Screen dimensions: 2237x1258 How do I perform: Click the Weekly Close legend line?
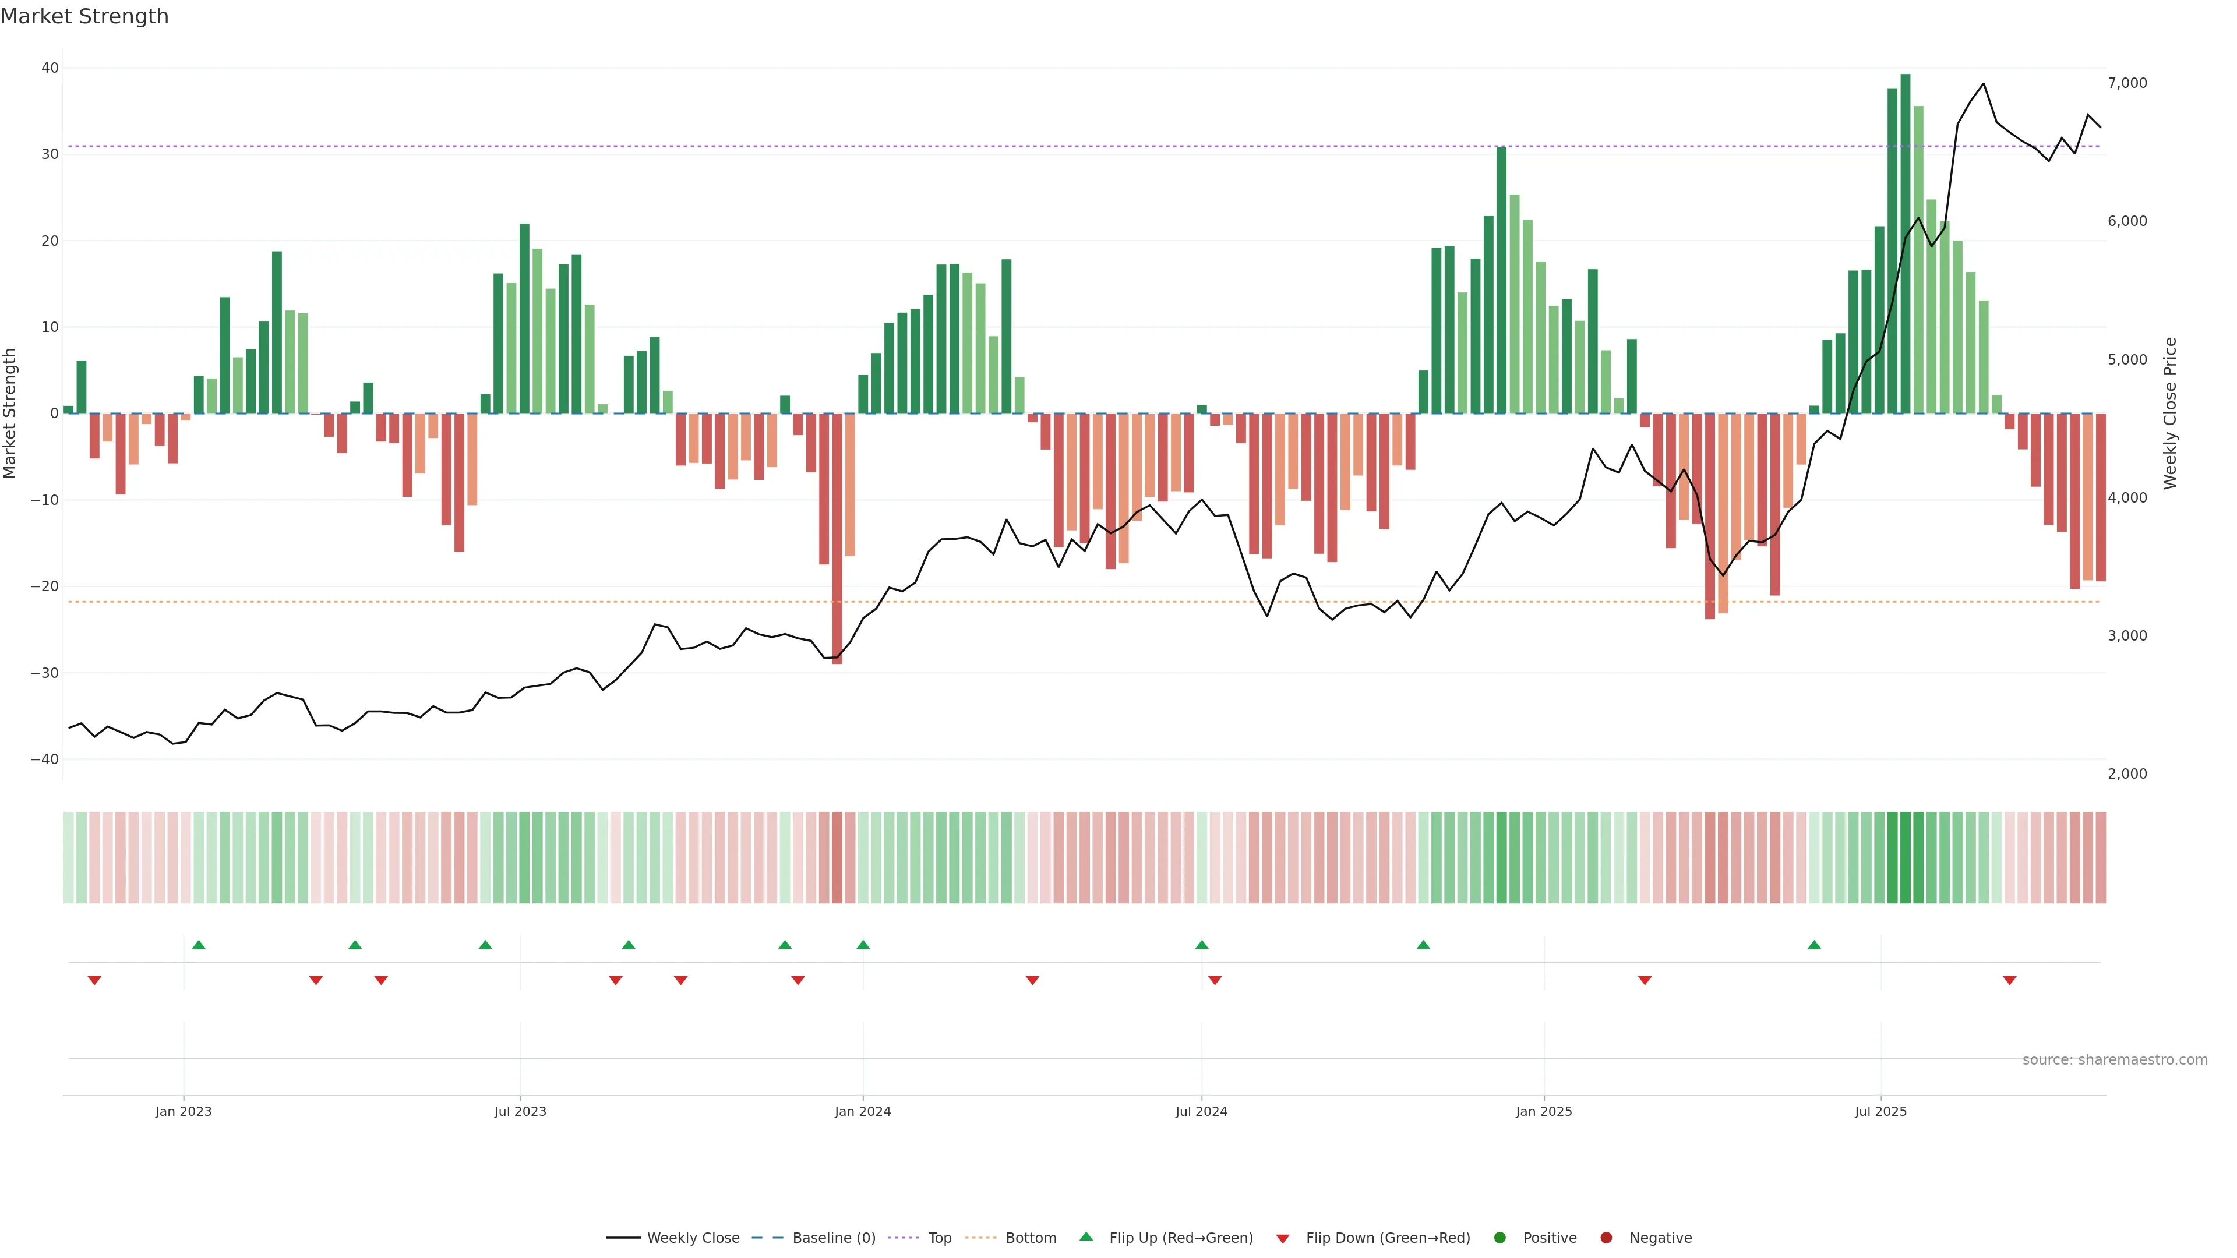(x=623, y=1238)
